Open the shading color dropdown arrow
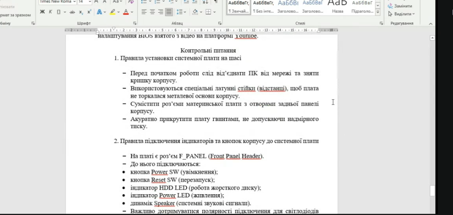The image size is (453, 215). pyautogui.click(x=201, y=12)
